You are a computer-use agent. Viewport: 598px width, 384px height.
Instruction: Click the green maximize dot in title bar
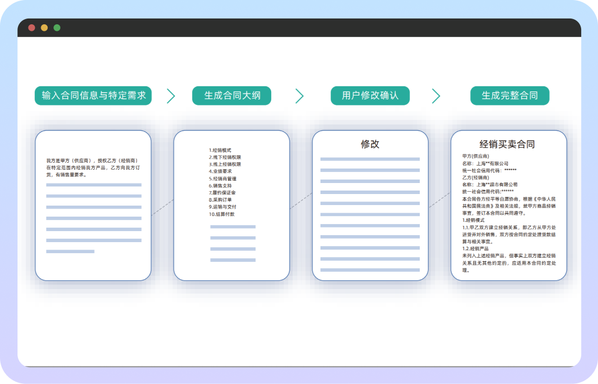click(x=57, y=28)
